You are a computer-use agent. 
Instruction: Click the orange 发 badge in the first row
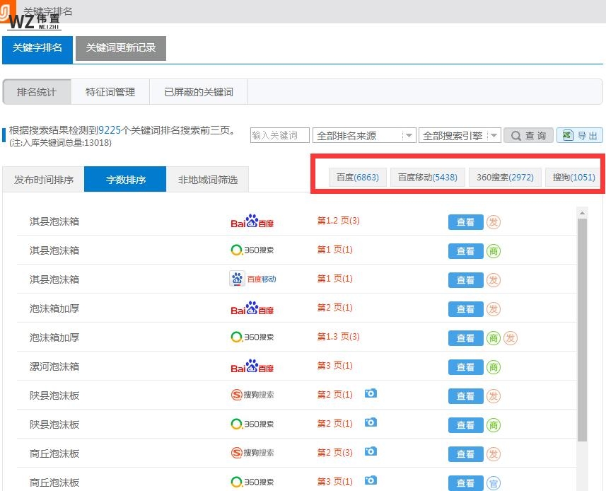coord(494,221)
